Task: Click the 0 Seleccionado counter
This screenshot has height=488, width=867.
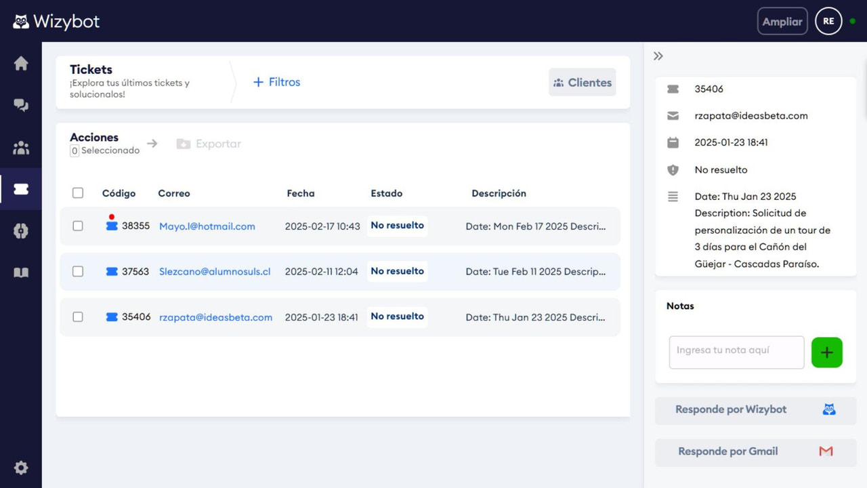Action: click(105, 150)
